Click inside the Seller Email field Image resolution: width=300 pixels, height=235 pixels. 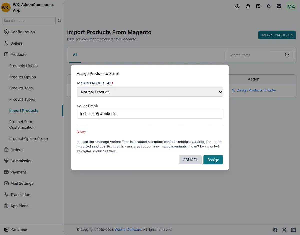coord(150,114)
